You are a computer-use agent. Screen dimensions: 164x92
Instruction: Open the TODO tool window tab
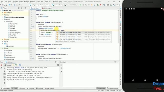[x=22, y=88]
